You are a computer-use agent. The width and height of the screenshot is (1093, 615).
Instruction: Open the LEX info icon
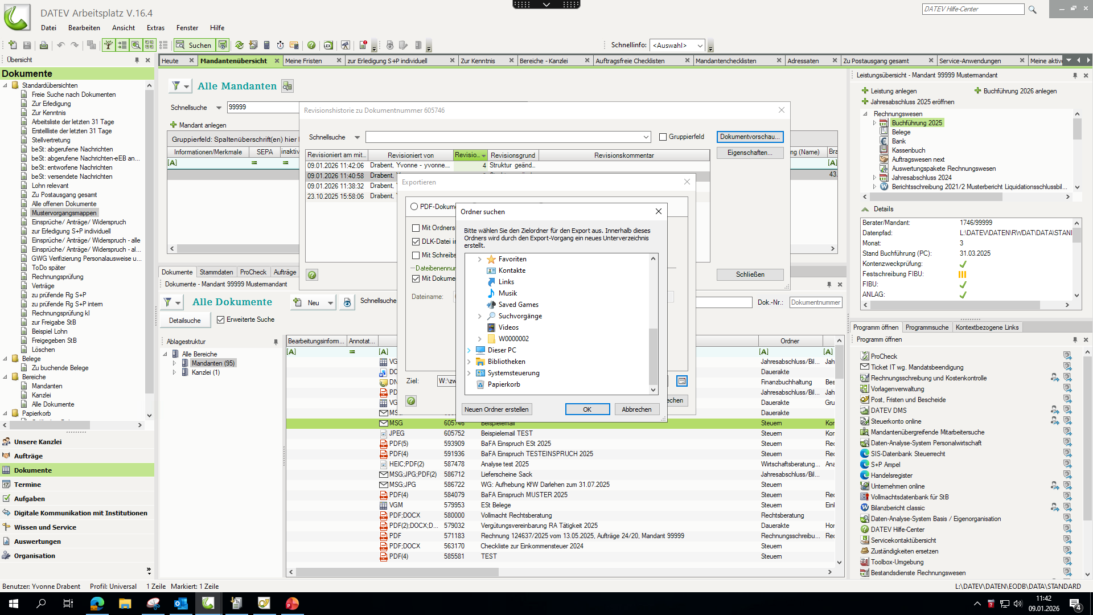(x=328, y=45)
